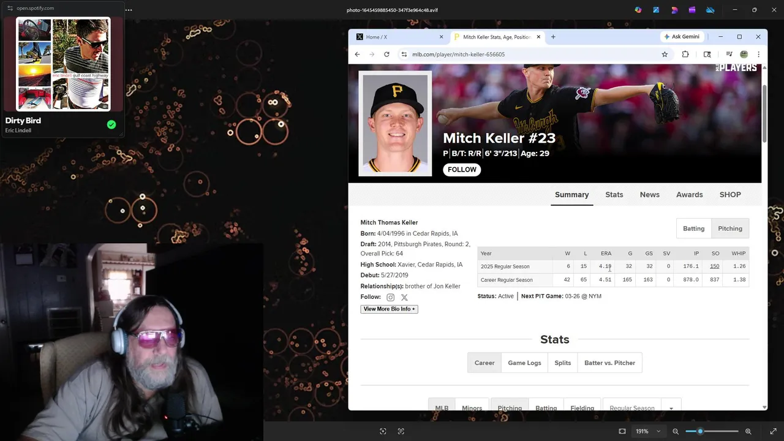The height and width of the screenshot is (441, 784).
Task: Open a new Chrome tab with plus
Action: (x=553, y=37)
